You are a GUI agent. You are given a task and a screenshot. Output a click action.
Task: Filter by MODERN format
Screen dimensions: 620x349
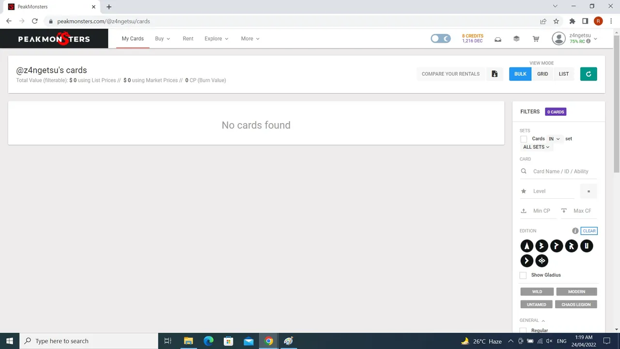tap(576, 292)
